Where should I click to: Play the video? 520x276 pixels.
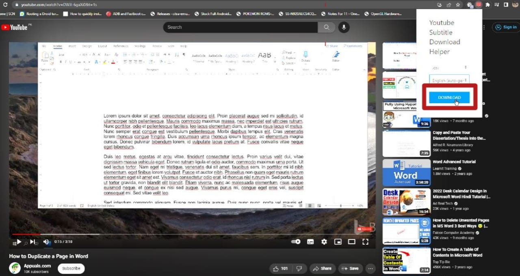[x=19, y=242]
